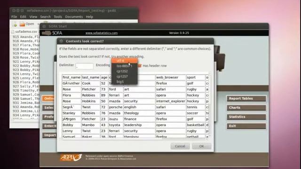
Task: Open Statistics in SOFA Start window
Action: pos(246,117)
